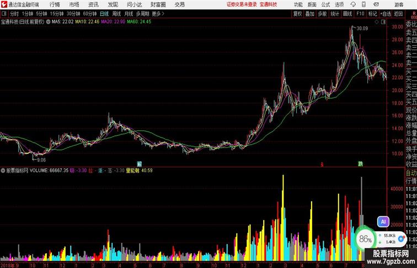Open the 选项 menu
The width and height of the screenshot is (417, 268).
339,4
